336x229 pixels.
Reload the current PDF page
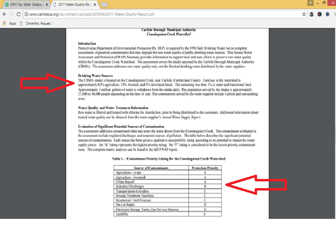coord(18,14)
